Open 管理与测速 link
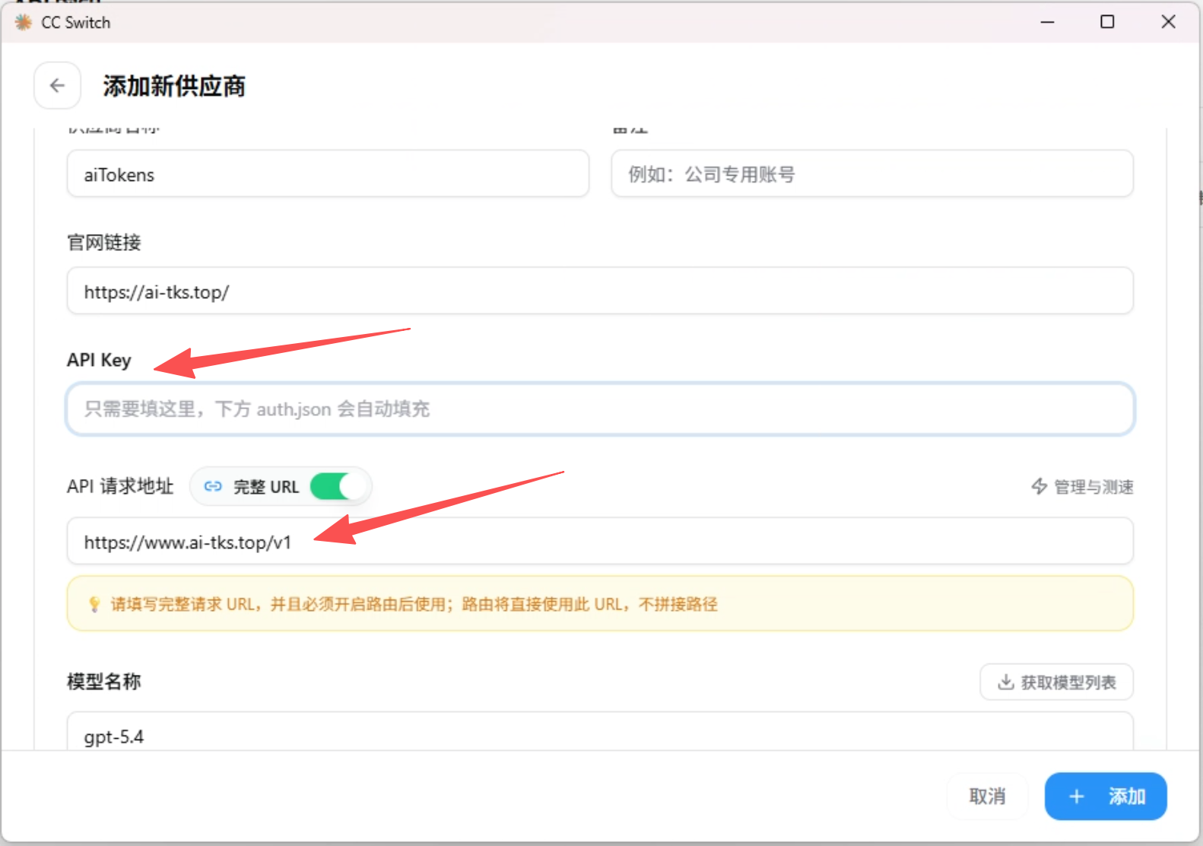This screenshot has width=1203, height=846. point(1082,486)
